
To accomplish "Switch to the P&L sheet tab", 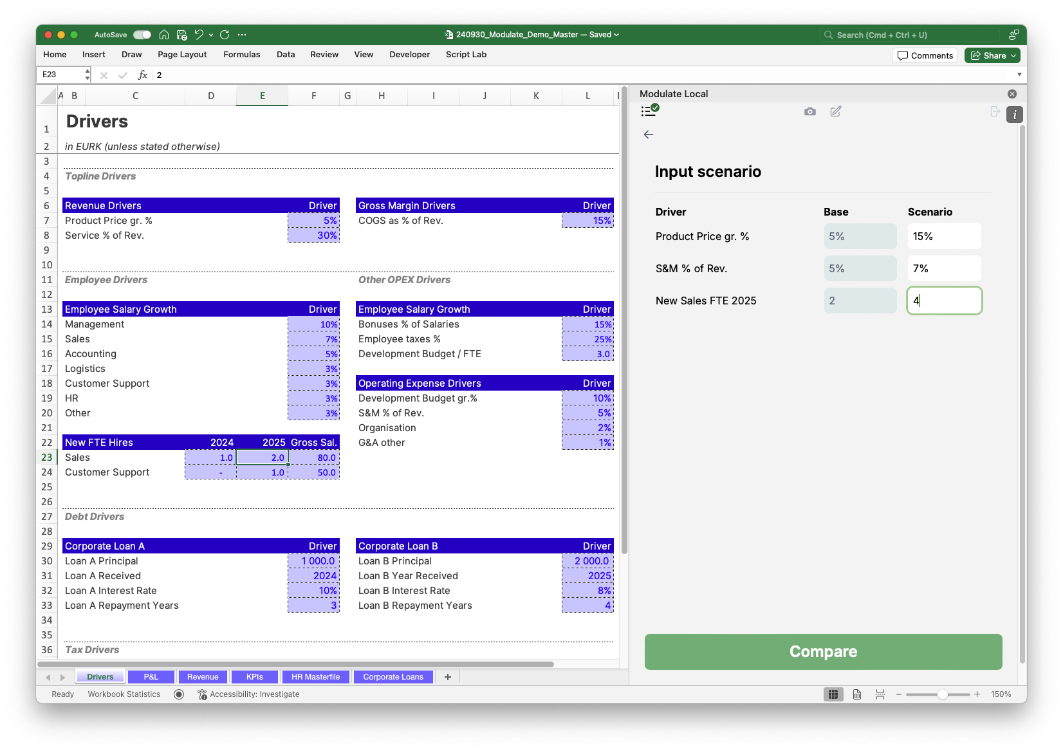I will [x=151, y=677].
